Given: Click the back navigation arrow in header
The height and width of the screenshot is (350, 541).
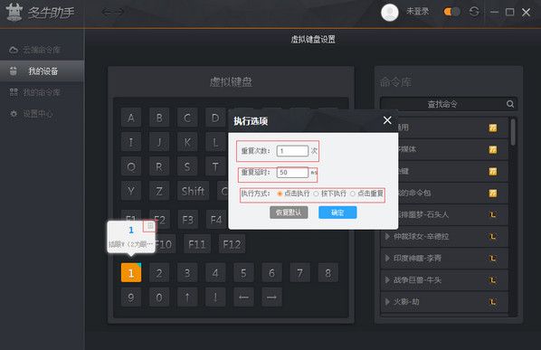Looking at the screenshot, I should click(106, 12).
